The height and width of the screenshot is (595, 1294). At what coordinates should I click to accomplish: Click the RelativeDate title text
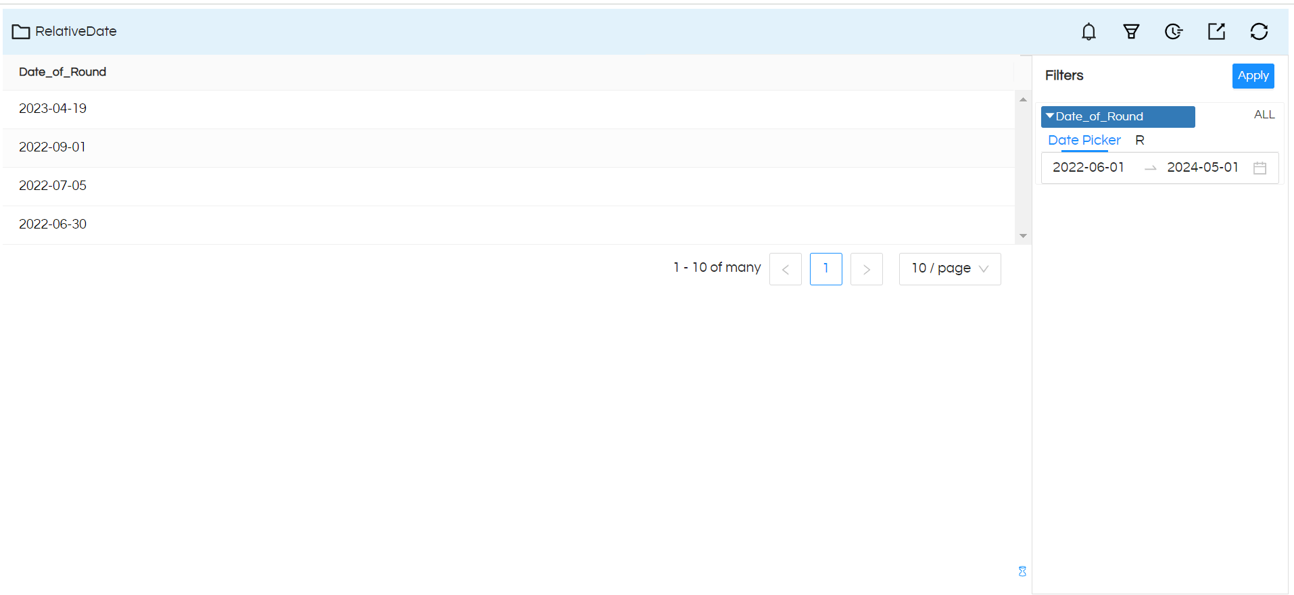point(76,32)
